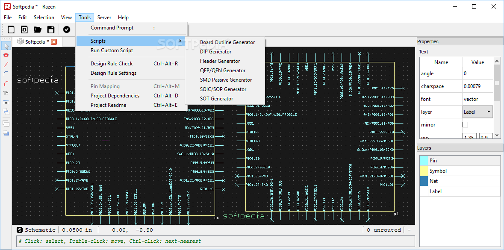Open the View menu
Screen dimensions: 504x250
(x=67, y=18)
